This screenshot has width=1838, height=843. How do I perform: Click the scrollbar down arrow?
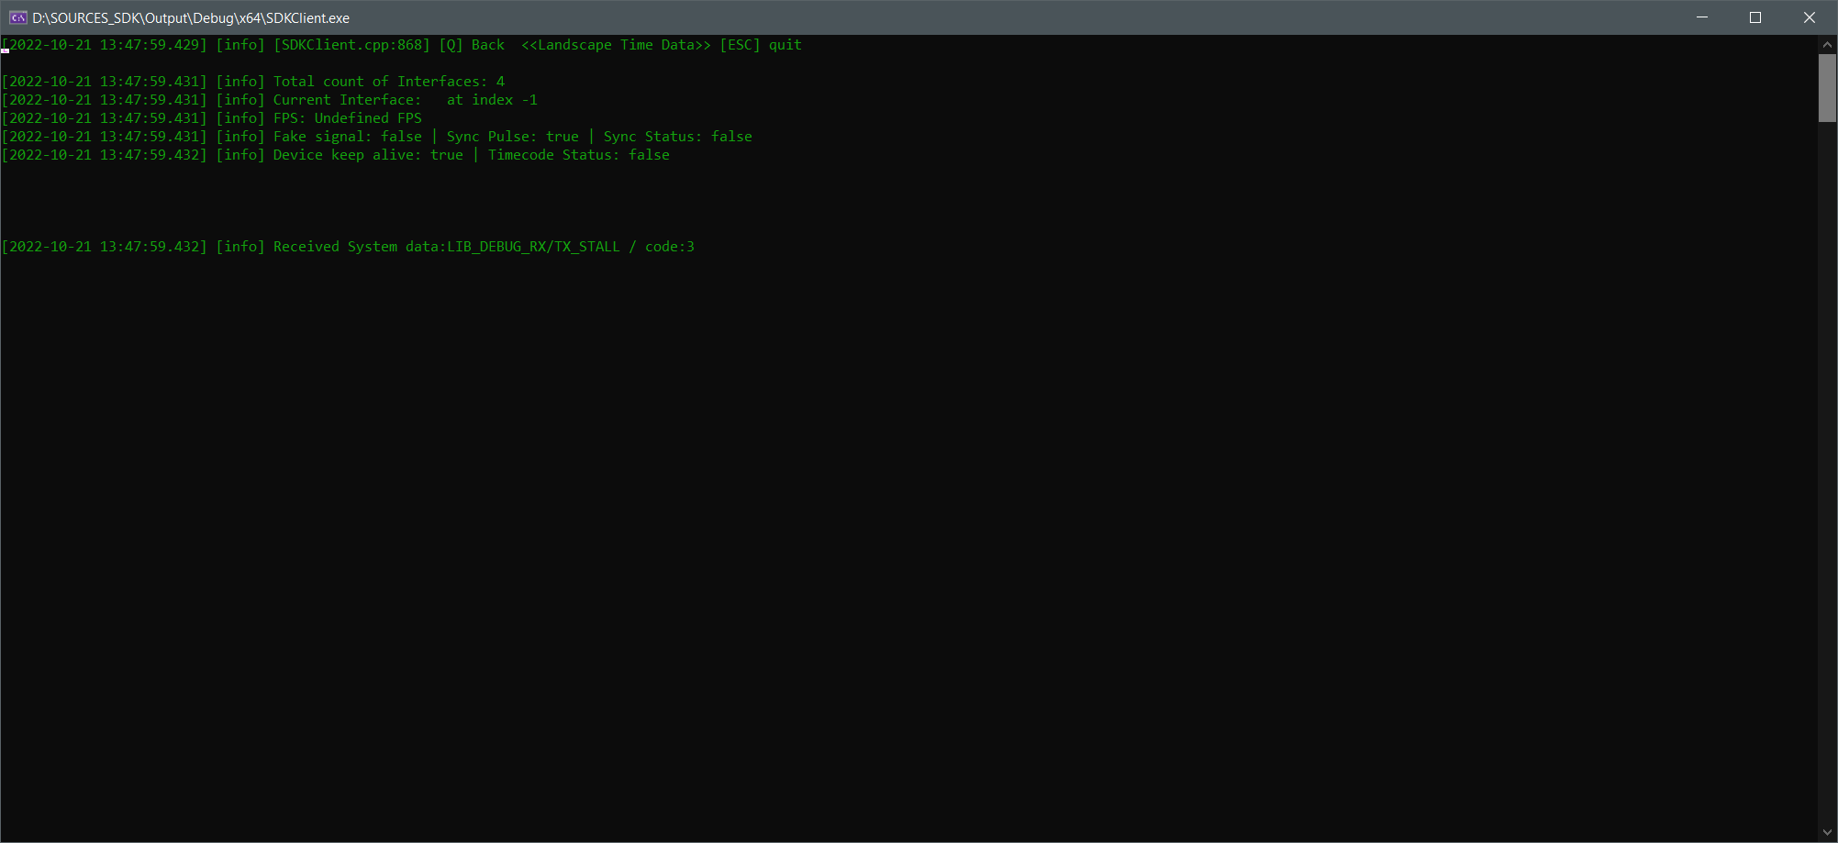[1827, 833]
